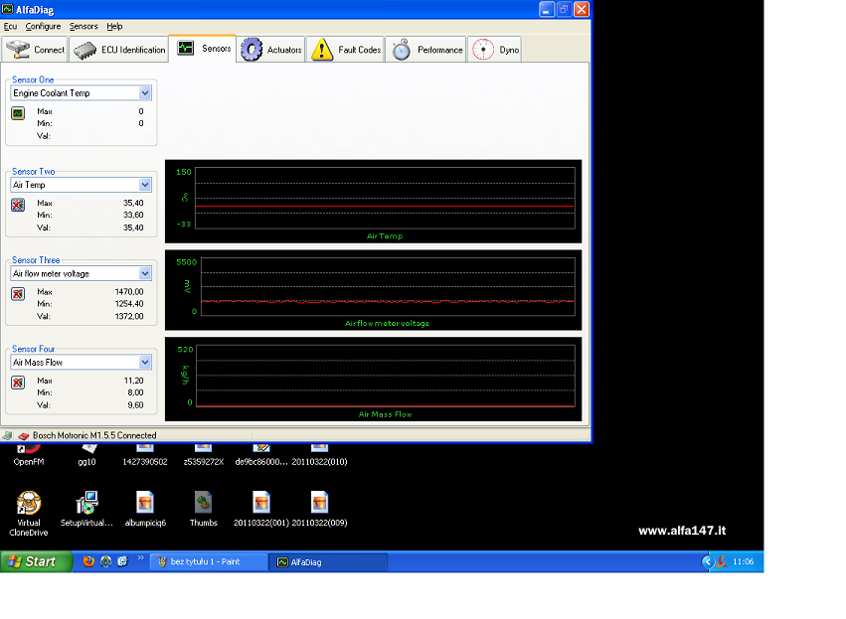Toggle Sensor Four Air Mass Flow graph
Image resolution: width=846 pixels, height=619 pixels.
pyautogui.click(x=18, y=384)
